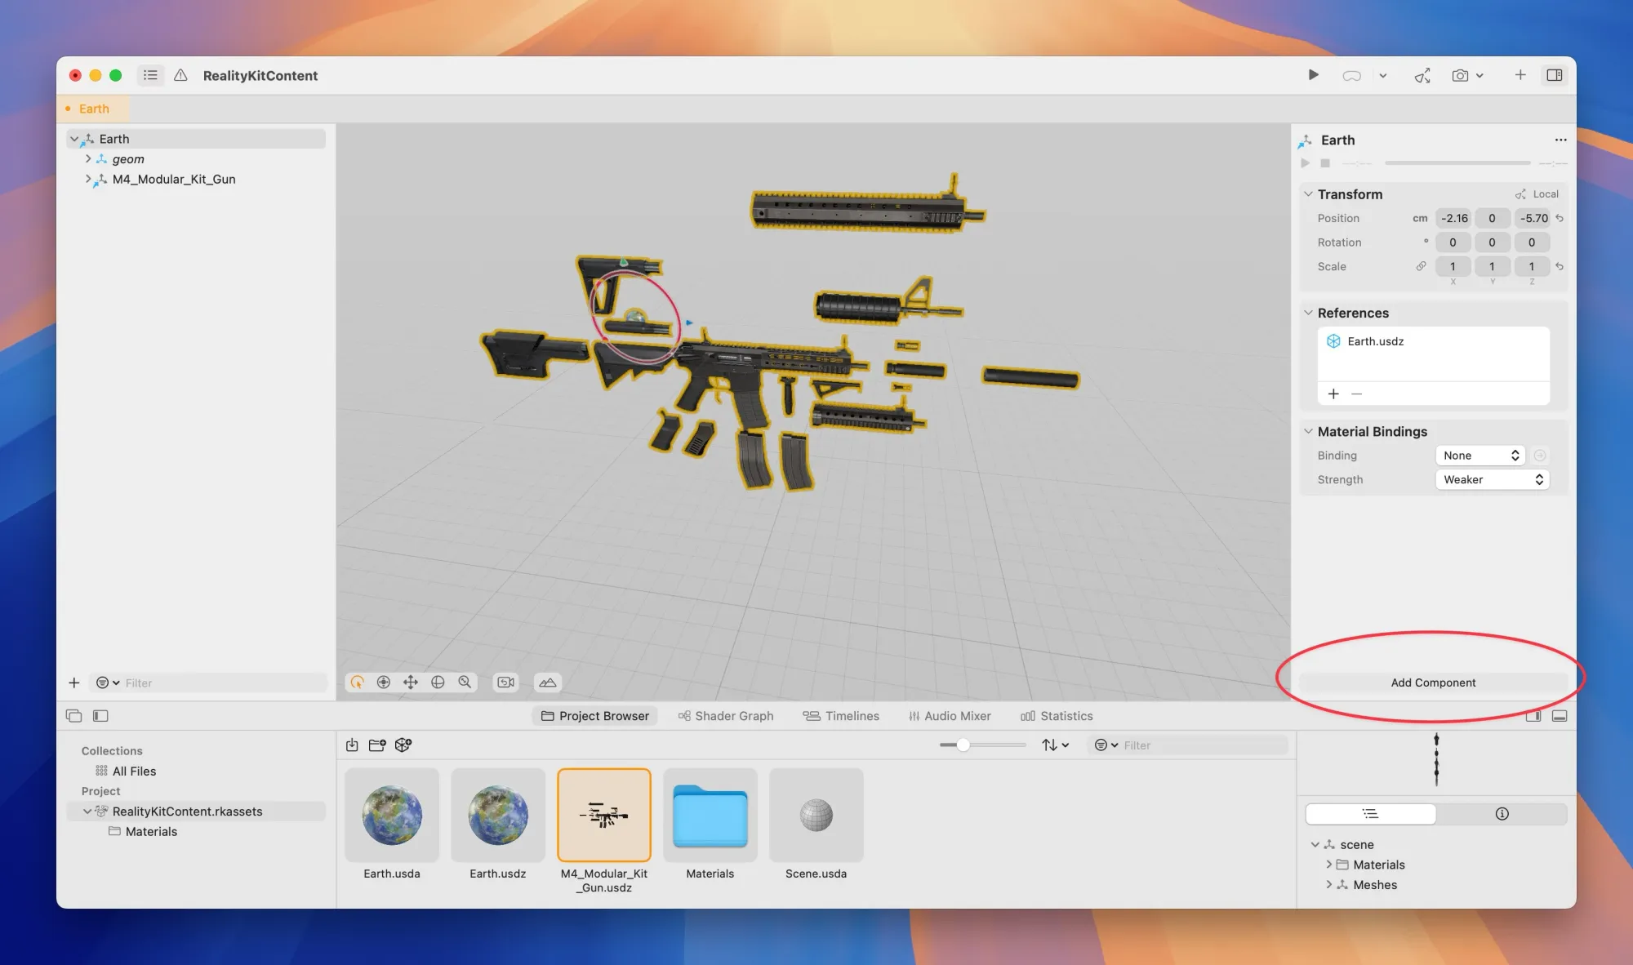
Task: Collapse the Transform section
Action: click(1308, 194)
